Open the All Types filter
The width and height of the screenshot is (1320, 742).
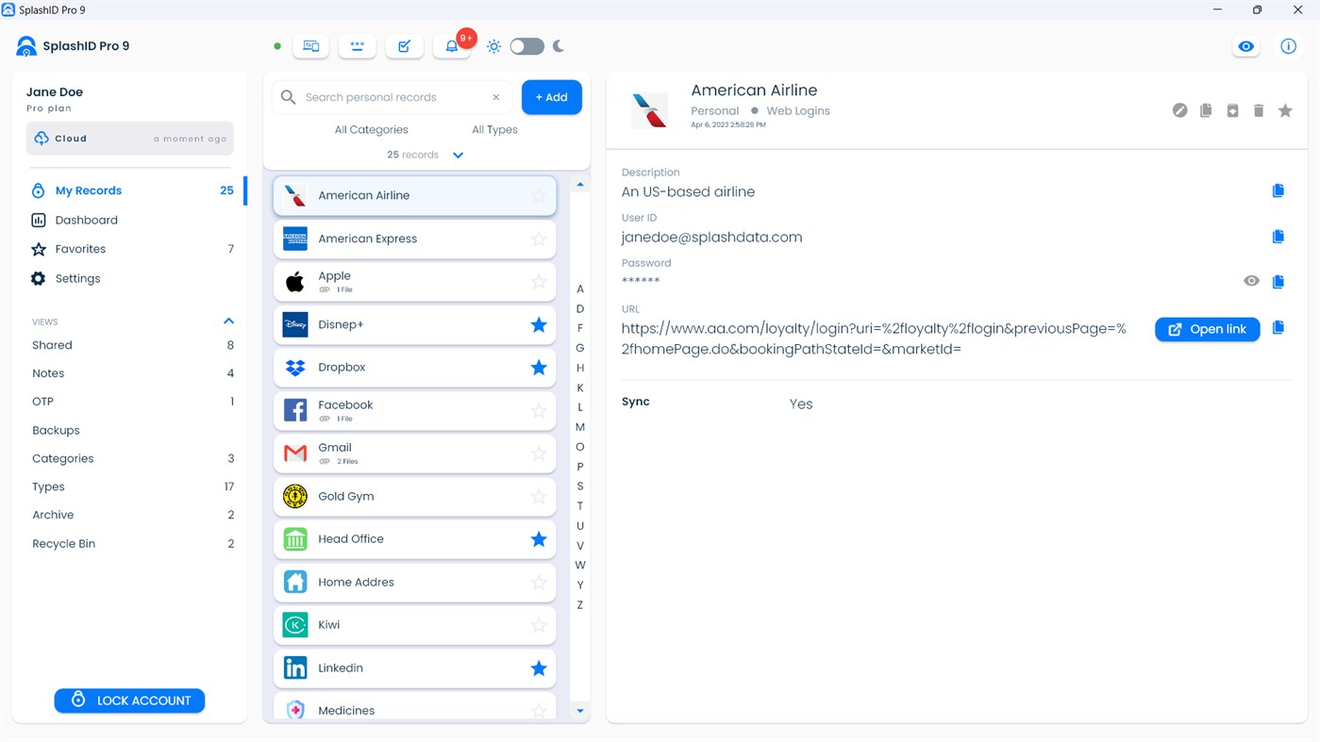coord(494,130)
